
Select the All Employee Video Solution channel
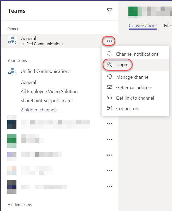point(49,91)
